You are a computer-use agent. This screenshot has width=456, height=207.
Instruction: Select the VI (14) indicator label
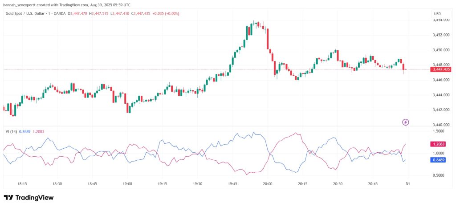11,131
